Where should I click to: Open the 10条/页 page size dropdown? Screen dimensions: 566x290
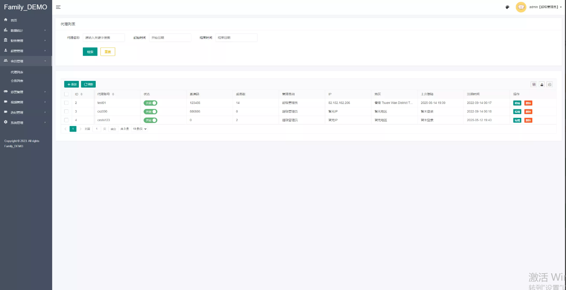[139, 129]
